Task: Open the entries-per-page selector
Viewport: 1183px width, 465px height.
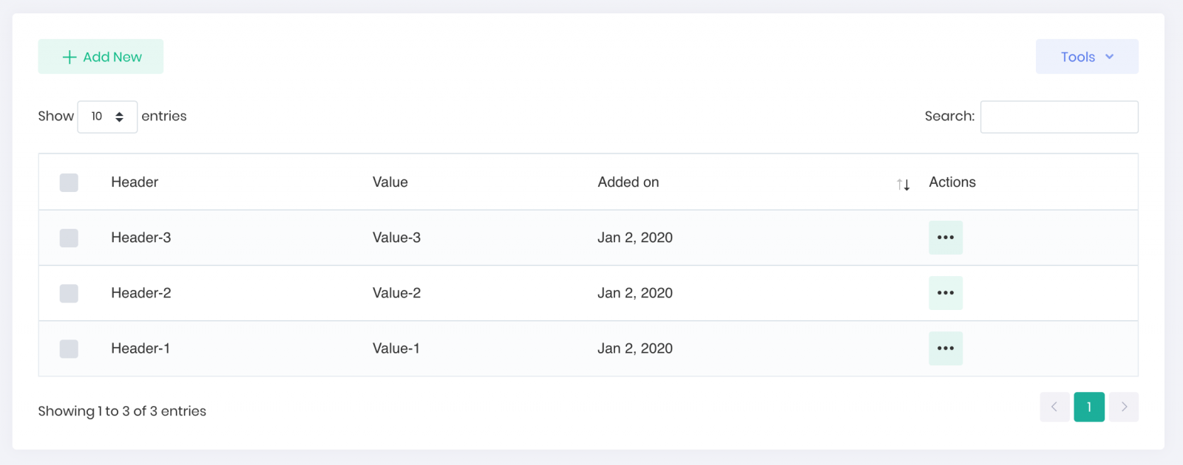Action: (x=107, y=117)
